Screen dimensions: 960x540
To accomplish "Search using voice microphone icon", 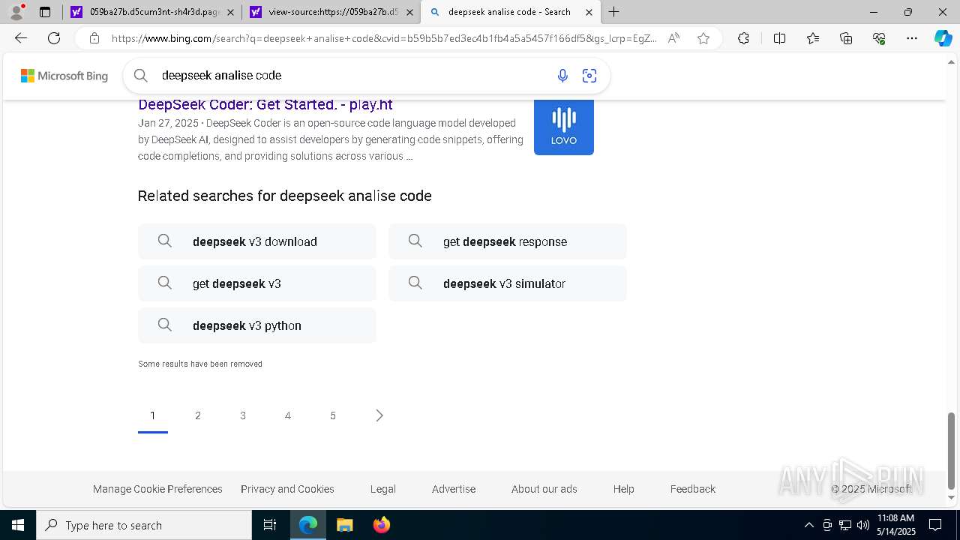I will 562,75.
